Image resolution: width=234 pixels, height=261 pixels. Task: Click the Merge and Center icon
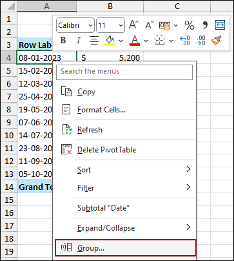(220, 25)
